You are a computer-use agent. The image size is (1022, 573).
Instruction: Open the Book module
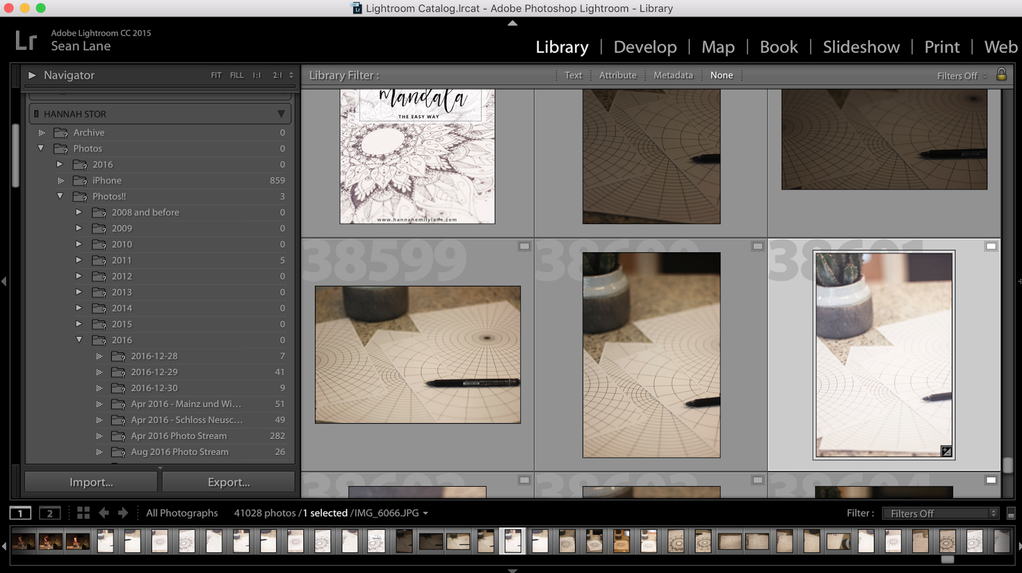(779, 47)
